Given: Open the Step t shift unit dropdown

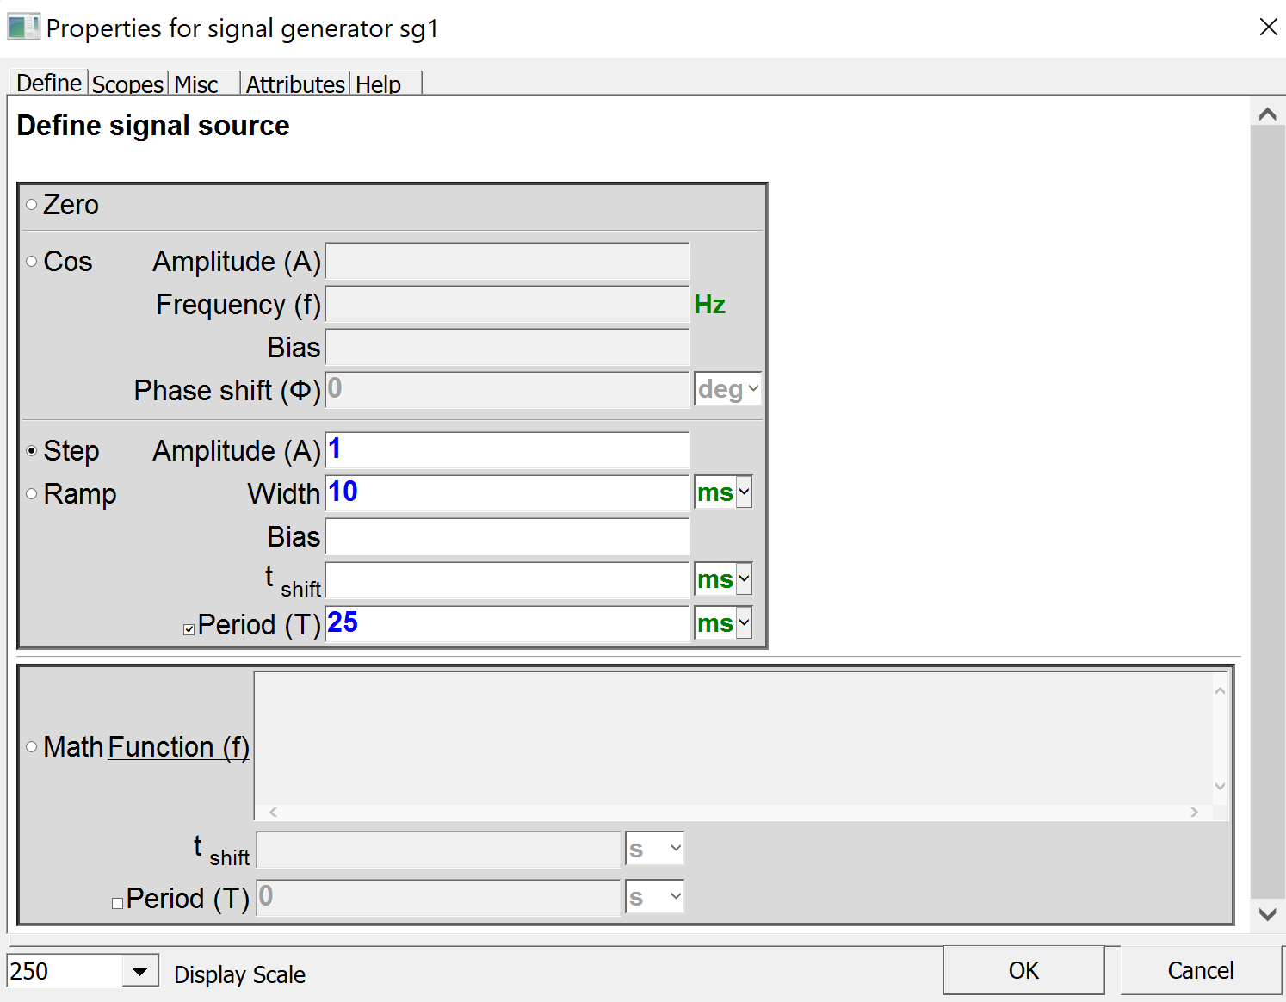Looking at the screenshot, I should click(744, 579).
